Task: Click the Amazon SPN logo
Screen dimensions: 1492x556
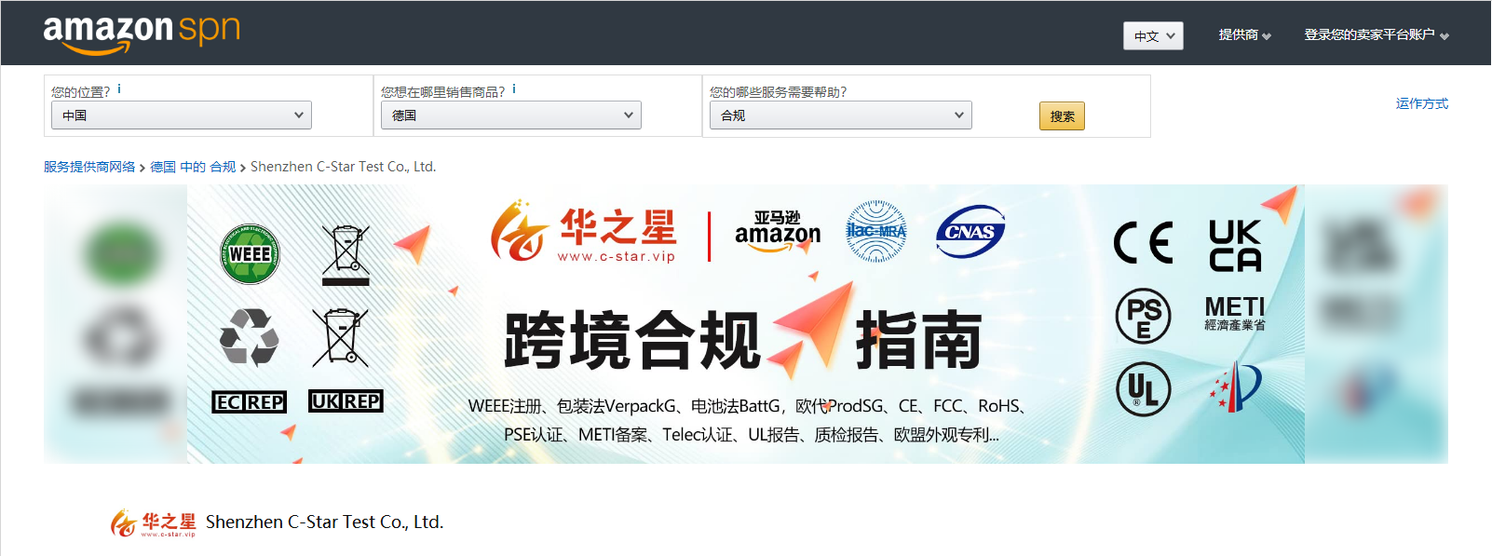Action: pos(142,34)
